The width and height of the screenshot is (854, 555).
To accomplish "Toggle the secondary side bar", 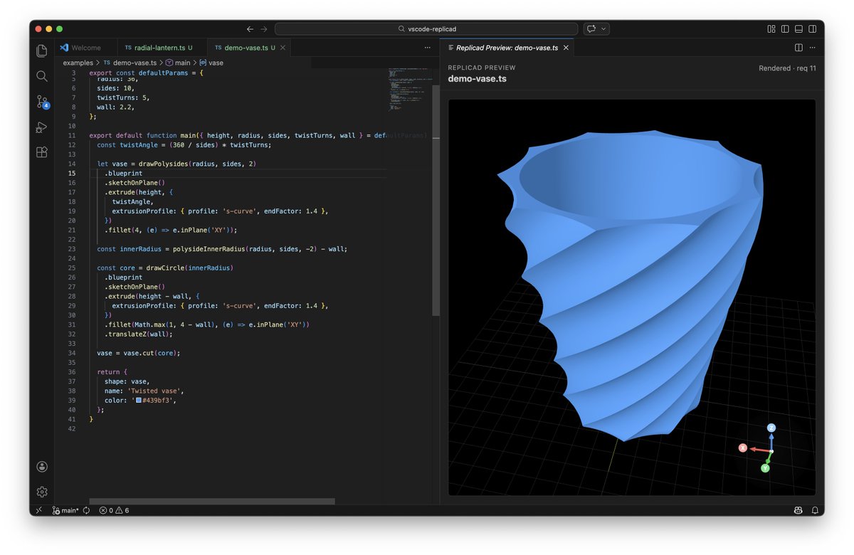I will point(812,29).
